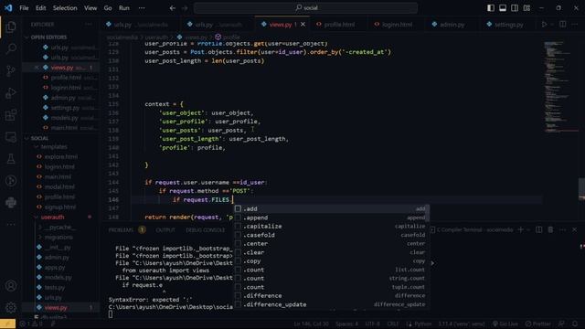This screenshot has height=329, width=585.
Task: Choose the .capitalize suggestion
Action: 331,226
